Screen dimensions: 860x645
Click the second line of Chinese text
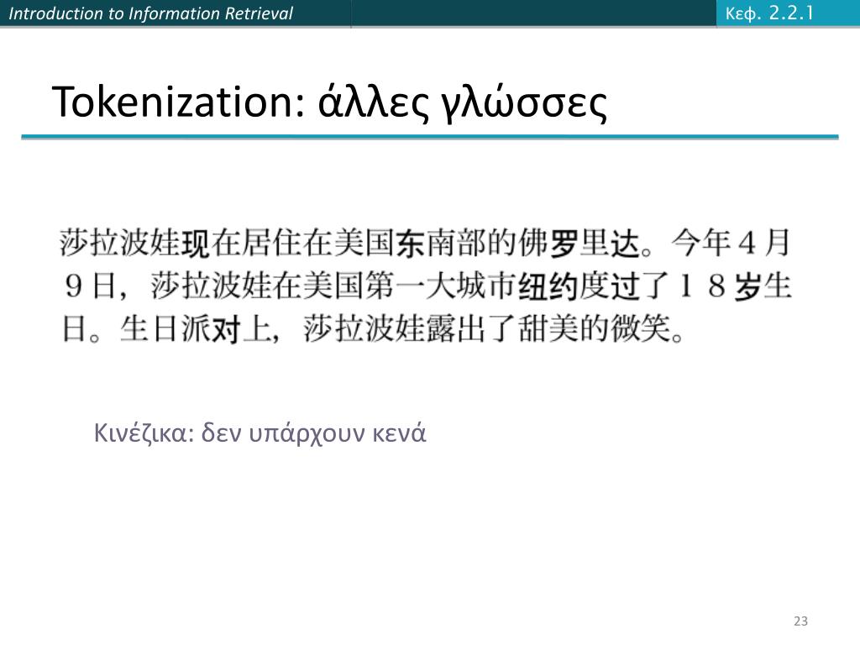click(427, 286)
